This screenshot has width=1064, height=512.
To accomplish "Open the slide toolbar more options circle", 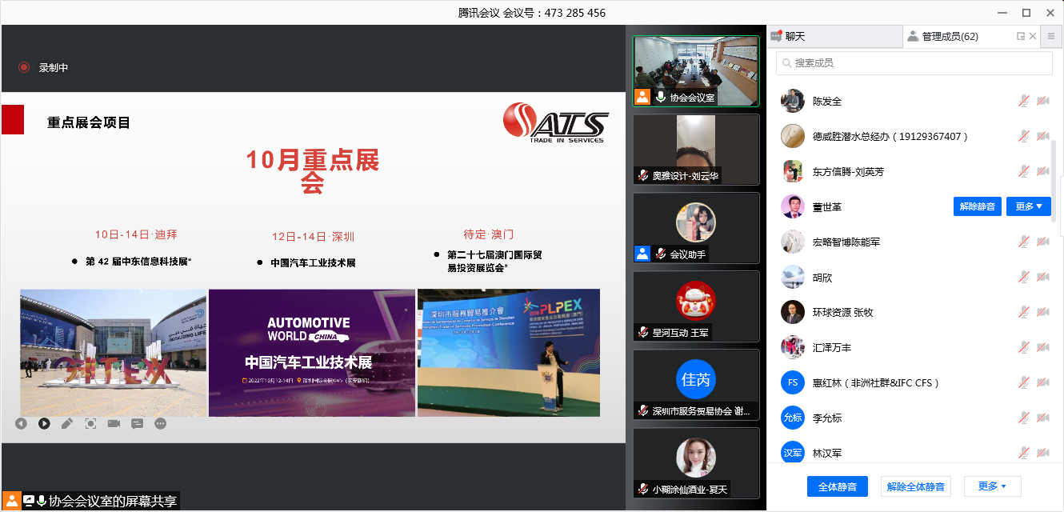I will pyautogui.click(x=161, y=423).
